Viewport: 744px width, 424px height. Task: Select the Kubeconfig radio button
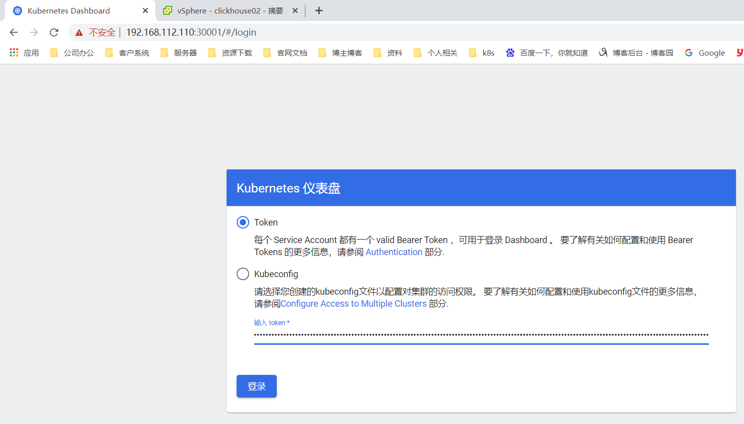[243, 274]
